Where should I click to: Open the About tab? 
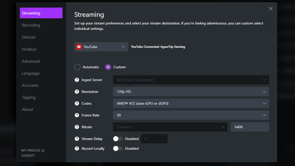click(x=27, y=109)
